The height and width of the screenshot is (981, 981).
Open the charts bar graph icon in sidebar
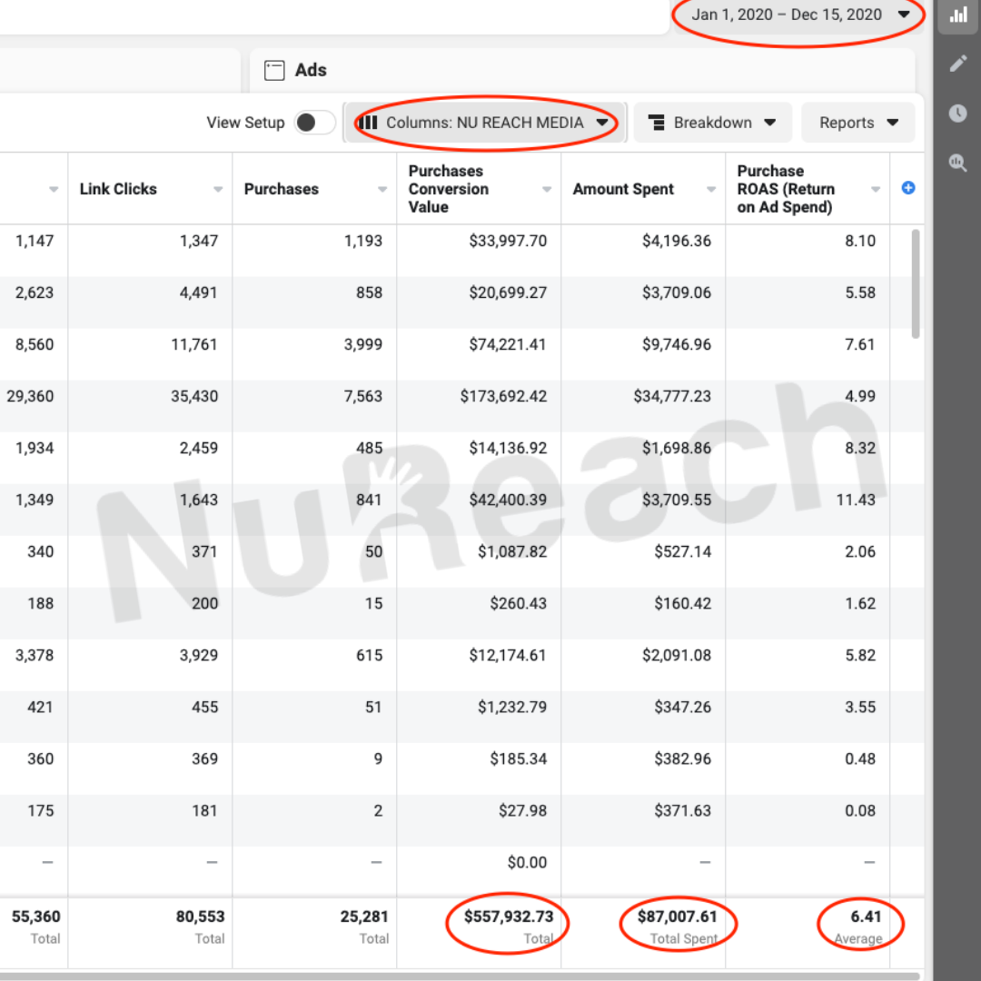[957, 15]
